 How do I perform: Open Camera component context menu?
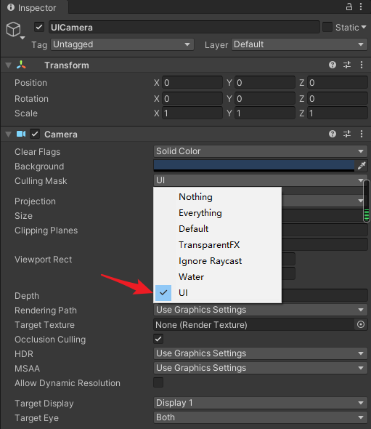point(362,134)
